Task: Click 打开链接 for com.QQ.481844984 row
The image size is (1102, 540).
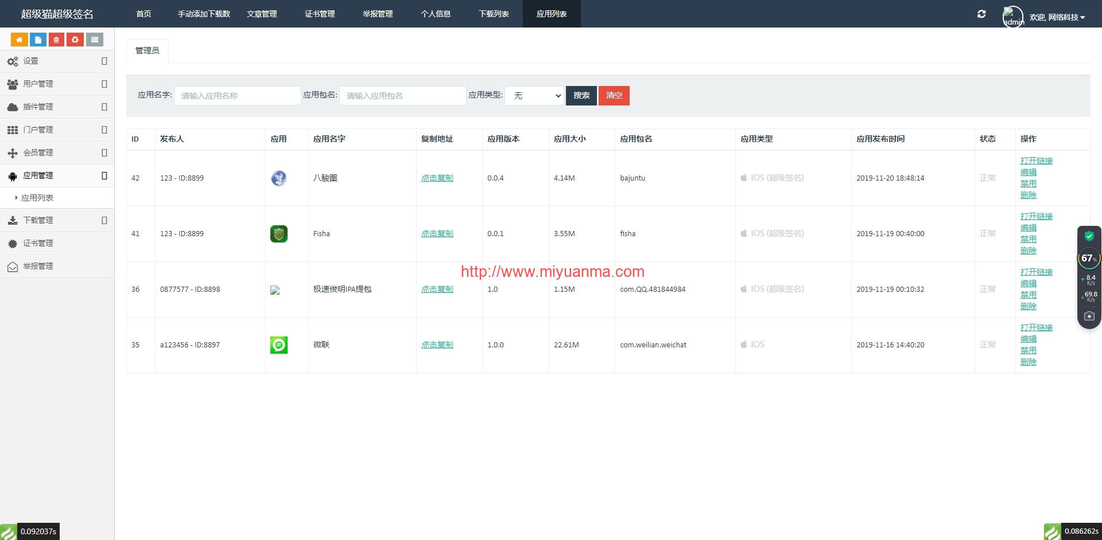Action: coord(1037,272)
